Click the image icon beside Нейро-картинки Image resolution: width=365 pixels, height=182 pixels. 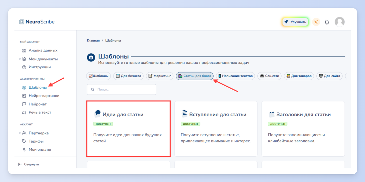pos(24,96)
